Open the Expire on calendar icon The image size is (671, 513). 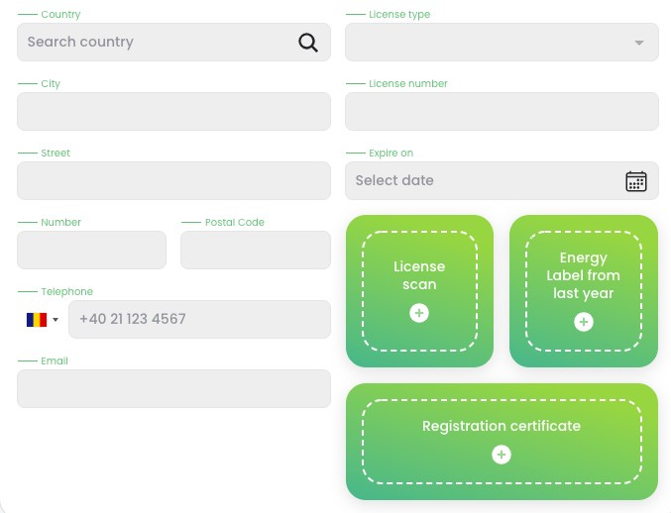(636, 181)
